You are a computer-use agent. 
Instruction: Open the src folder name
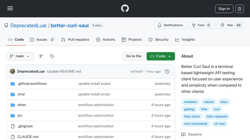point(20,116)
